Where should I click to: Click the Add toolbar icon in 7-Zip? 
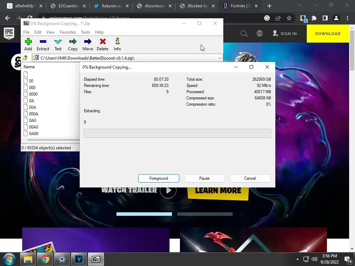28,44
